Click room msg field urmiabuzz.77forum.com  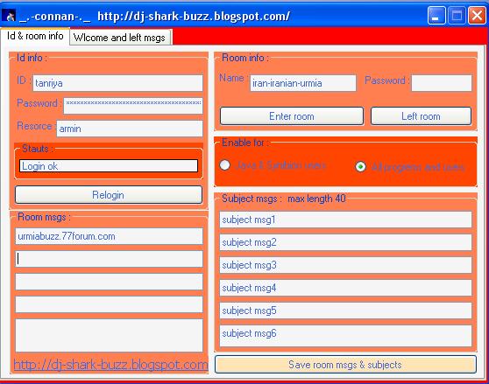(109, 236)
